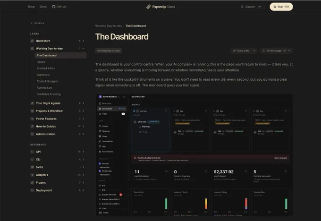Open the Costs & Budgets sidebar page

tap(47, 81)
